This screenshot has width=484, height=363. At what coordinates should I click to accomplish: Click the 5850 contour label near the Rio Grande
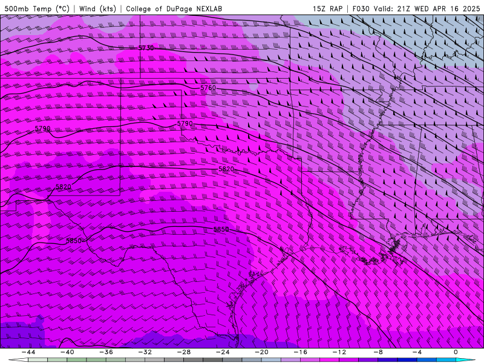74,241
